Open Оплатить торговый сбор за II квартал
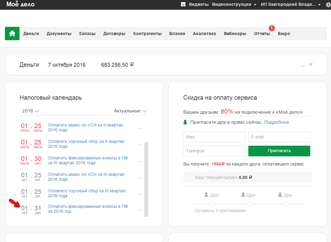Image resolution: width=331 pixels, height=242 pixels. tap(86, 144)
